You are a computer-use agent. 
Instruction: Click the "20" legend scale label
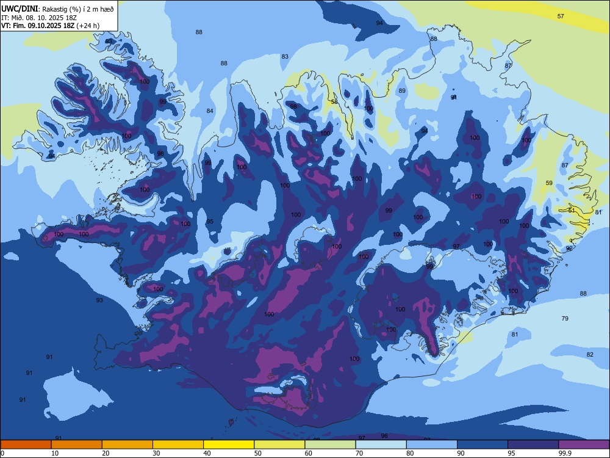pyautogui.click(x=106, y=453)
